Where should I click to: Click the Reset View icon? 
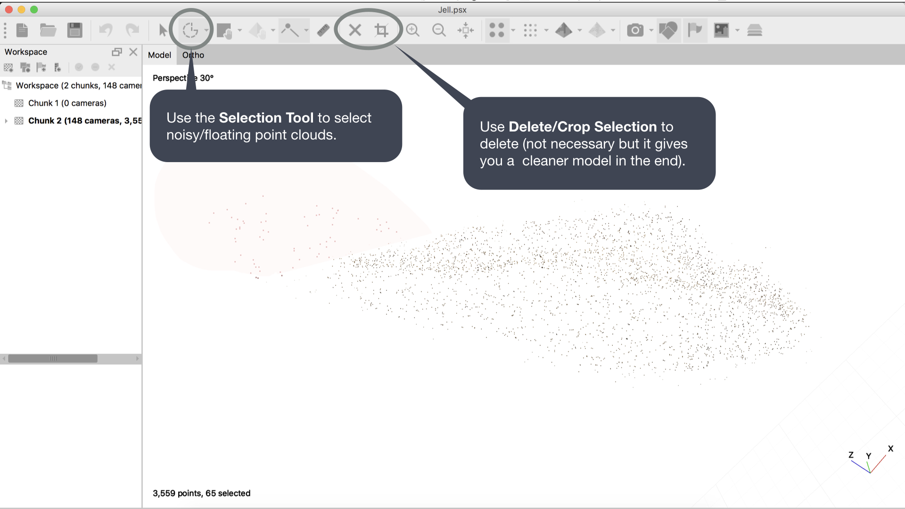465,31
